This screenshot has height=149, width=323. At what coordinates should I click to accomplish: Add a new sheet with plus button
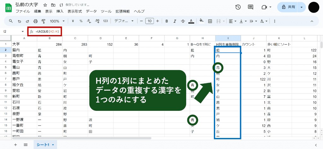click(x=15, y=144)
